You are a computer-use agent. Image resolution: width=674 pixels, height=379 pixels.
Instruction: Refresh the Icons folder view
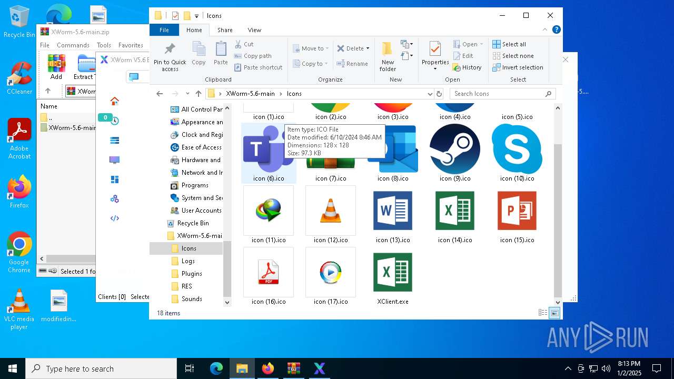pyautogui.click(x=439, y=94)
